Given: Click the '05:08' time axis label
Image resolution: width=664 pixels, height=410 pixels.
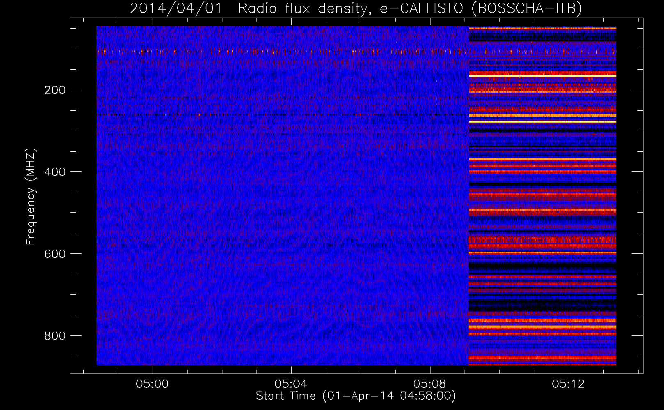Looking at the screenshot, I should [x=430, y=384].
